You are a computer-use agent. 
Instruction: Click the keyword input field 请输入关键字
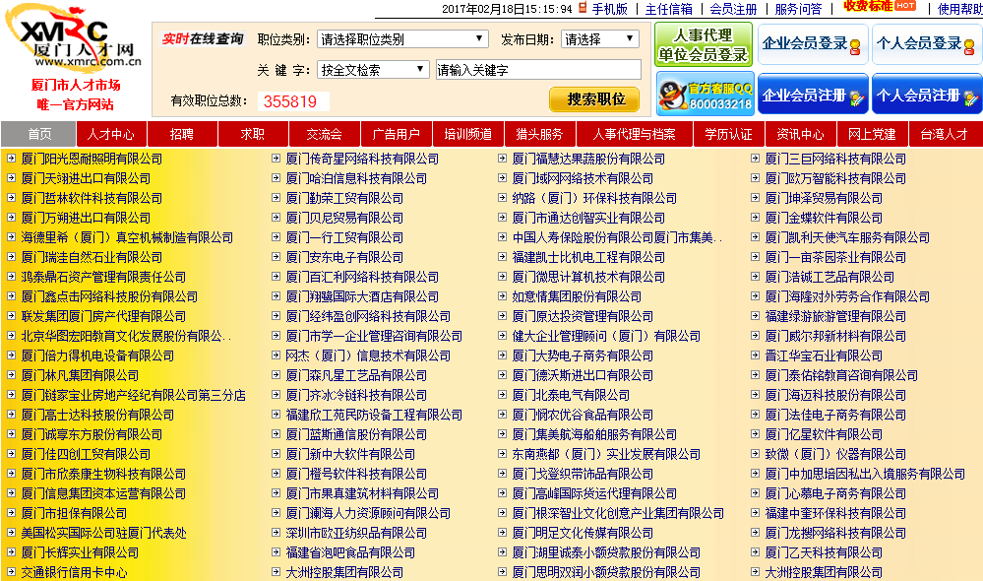point(538,70)
